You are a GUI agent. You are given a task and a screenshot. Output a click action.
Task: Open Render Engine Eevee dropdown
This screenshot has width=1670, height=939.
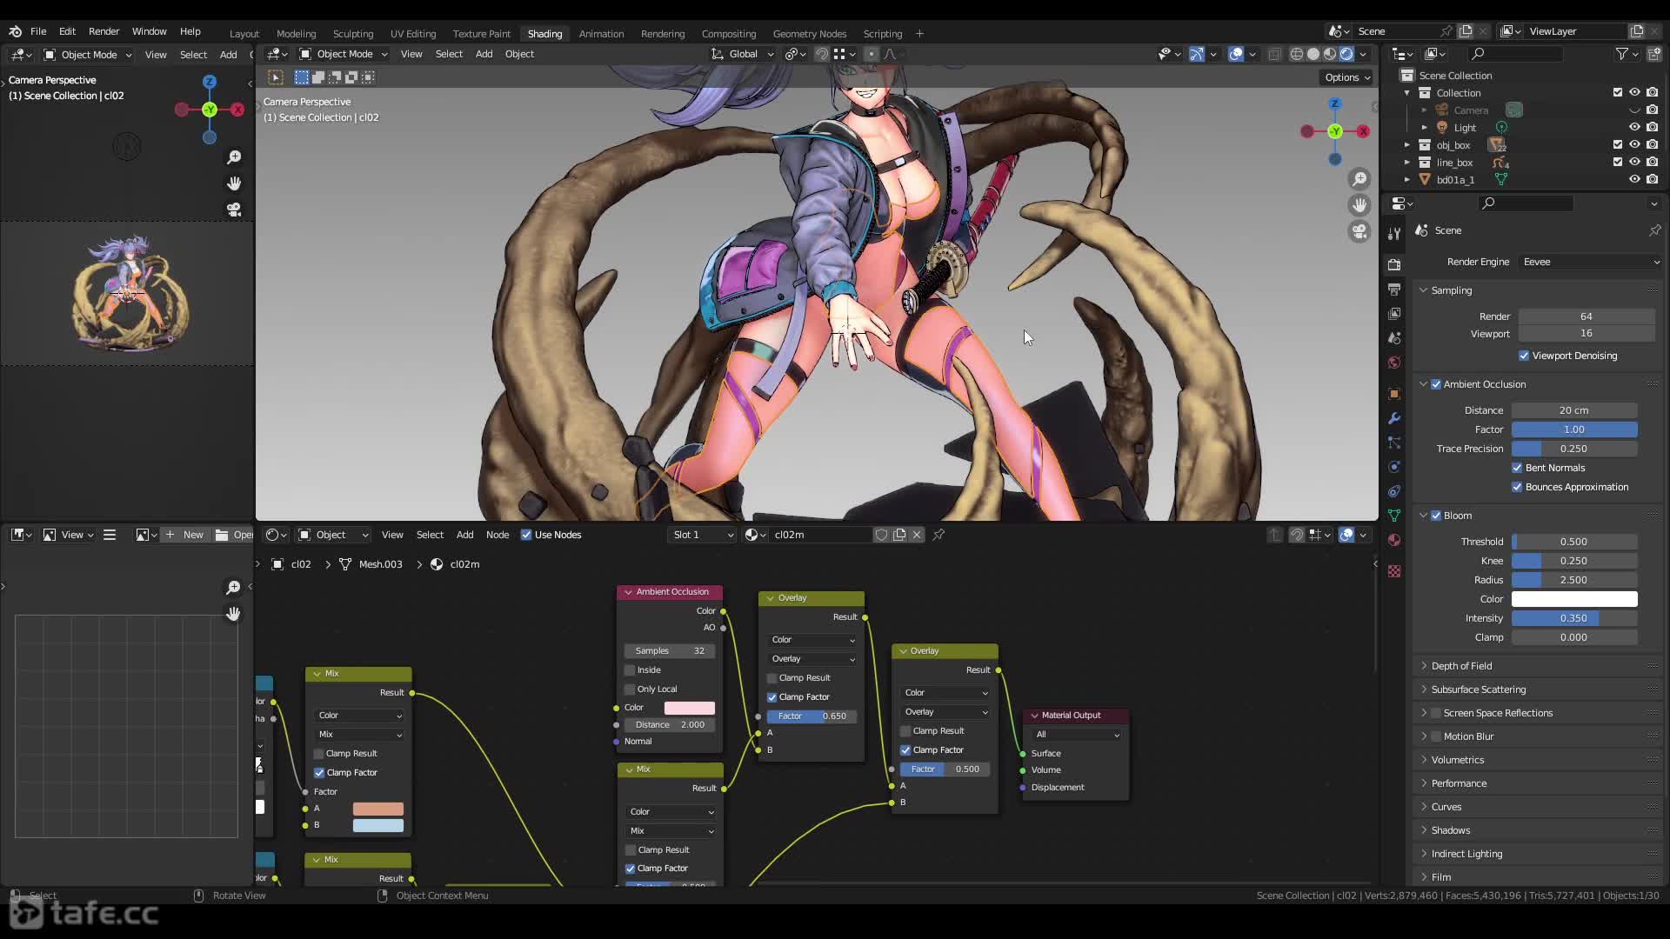coord(1591,262)
